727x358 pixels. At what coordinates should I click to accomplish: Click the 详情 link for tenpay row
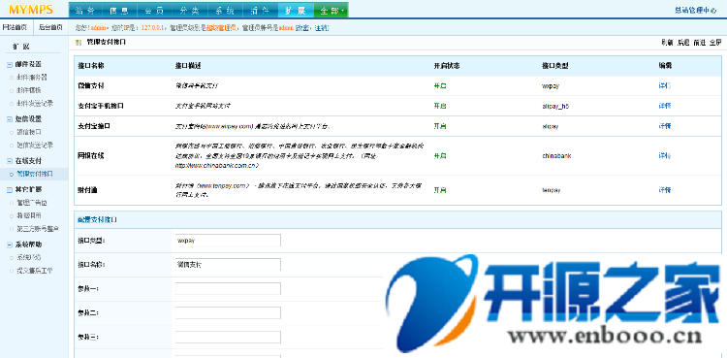(664, 190)
